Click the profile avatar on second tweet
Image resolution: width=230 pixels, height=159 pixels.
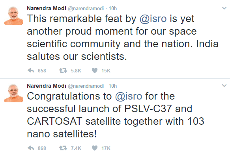pyautogui.click(x=13, y=93)
